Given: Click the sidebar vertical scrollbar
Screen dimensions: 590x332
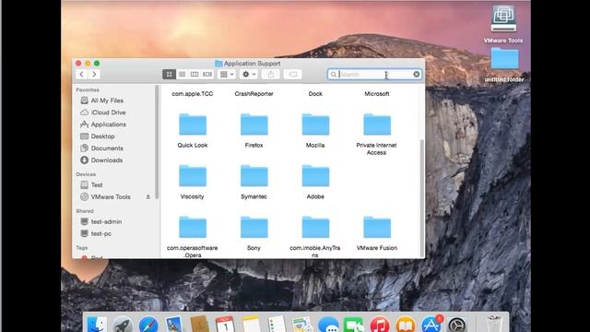Looking at the screenshot, I should [x=157, y=142].
